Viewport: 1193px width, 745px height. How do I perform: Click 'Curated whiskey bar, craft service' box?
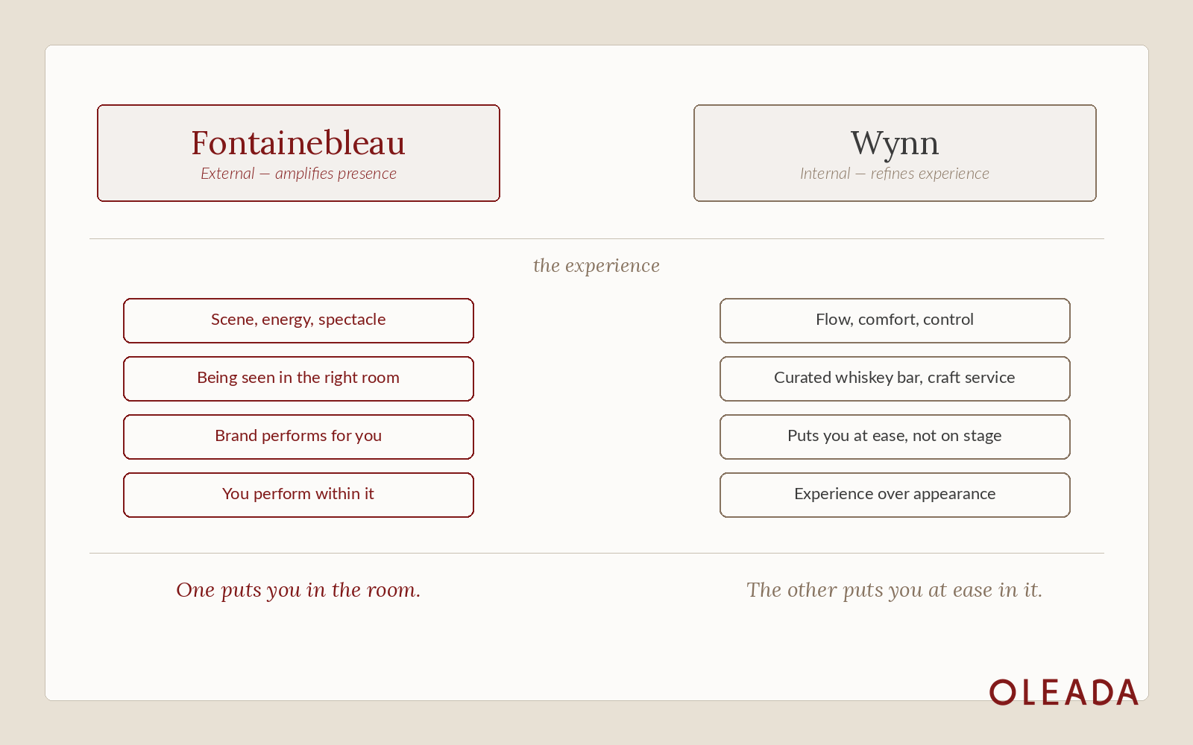coord(895,378)
